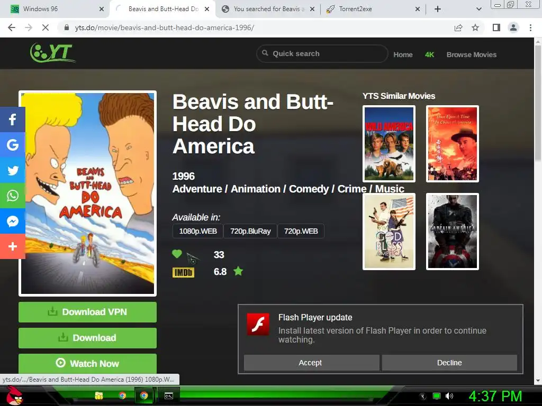This screenshot has height=406, width=542.
Task: Open more share options plus icon
Action: [13, 246]
